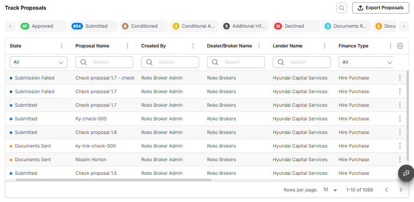Filter by Declined status chip

tap(296, 26)
